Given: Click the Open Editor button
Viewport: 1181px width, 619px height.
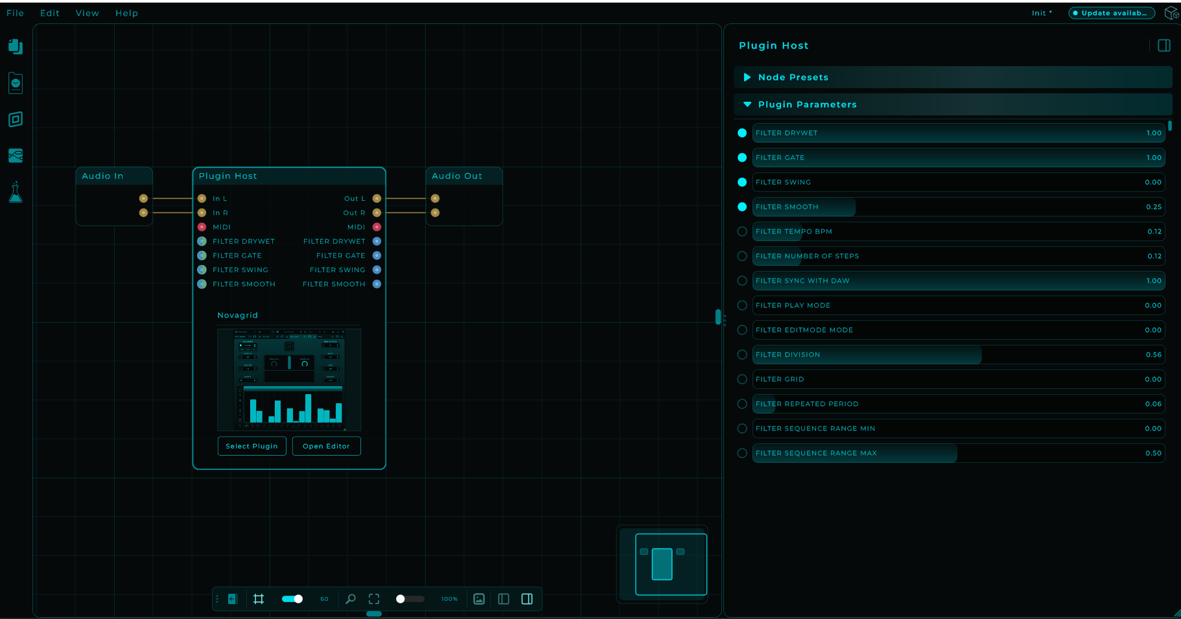Looking at the screenshot, I should tap(326, 446).
